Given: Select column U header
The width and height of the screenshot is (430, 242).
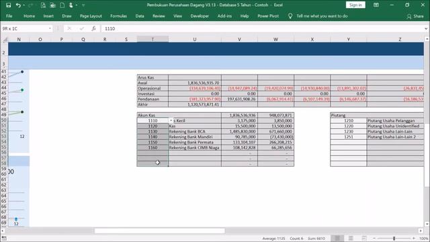Looking at the screenshot, I should [x=195, y=40].
